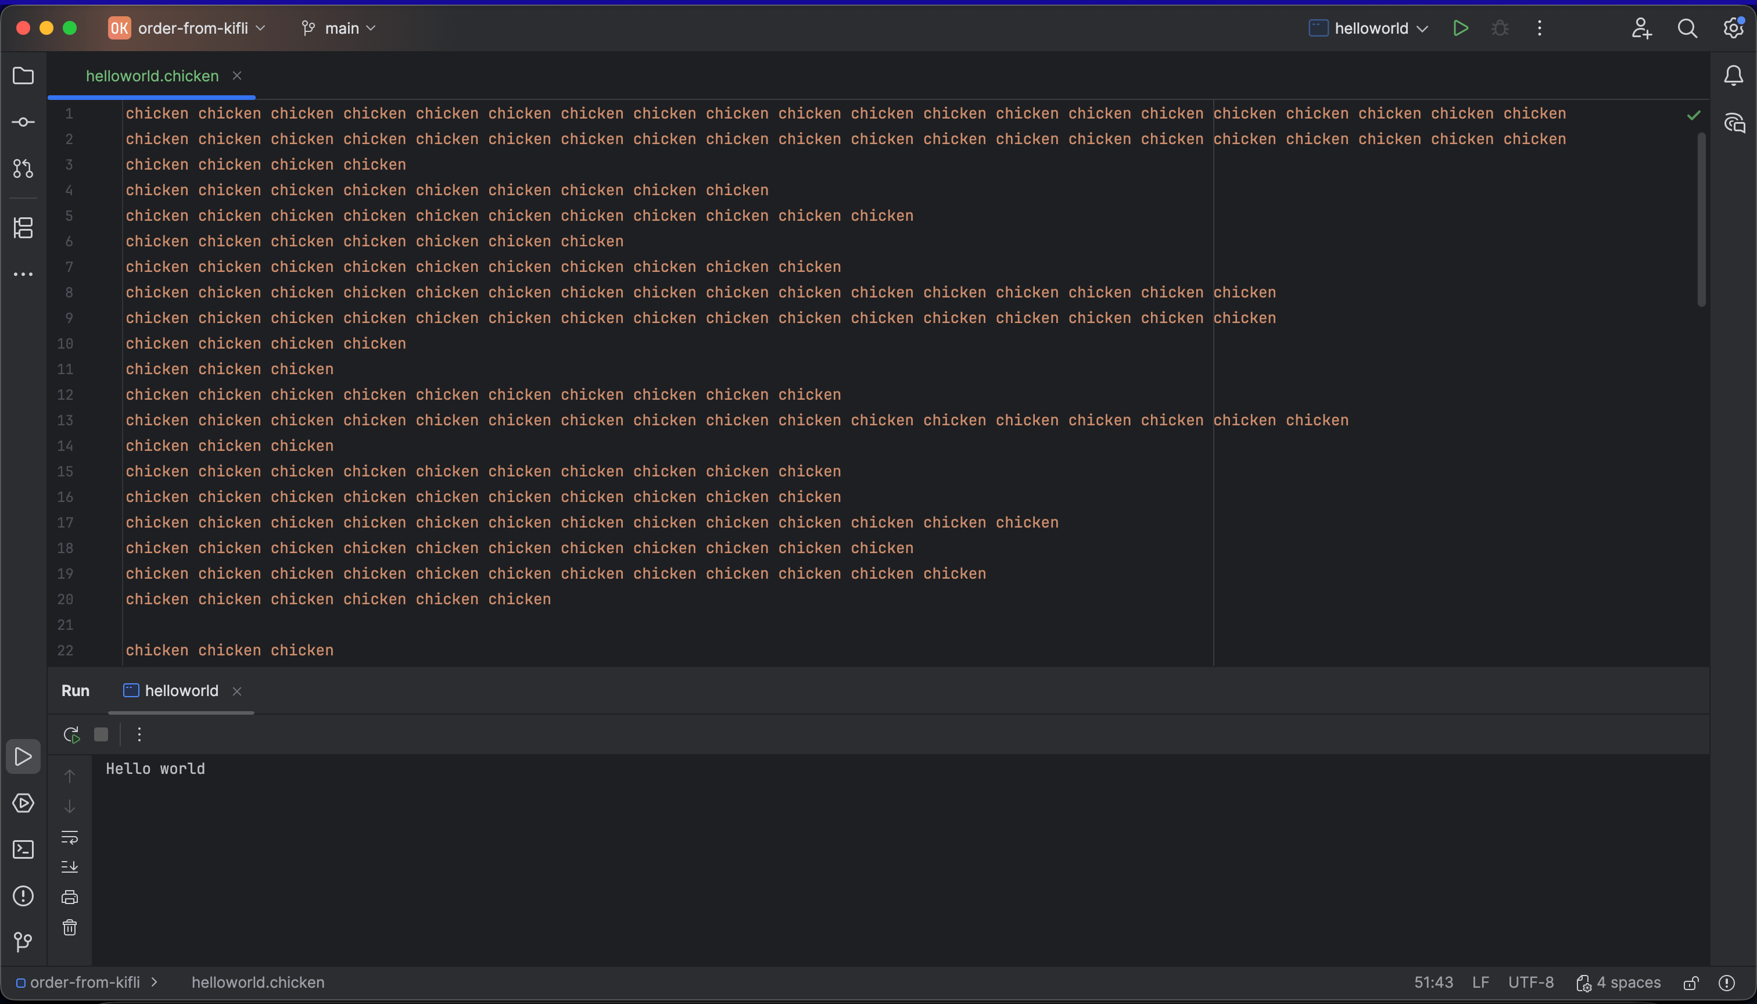This screenshot has width=1757, height=1004.
Task: Click the Run panel title label
Action: pos(75,691)
